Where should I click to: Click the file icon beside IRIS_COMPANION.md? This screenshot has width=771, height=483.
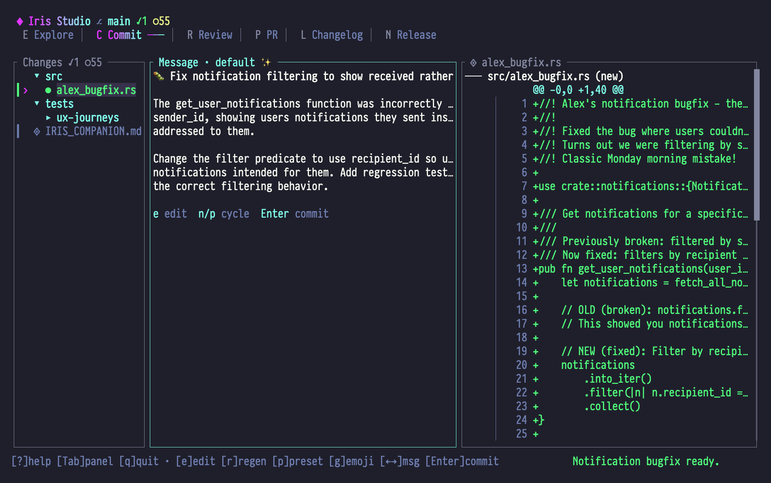(x=36, y=131)
